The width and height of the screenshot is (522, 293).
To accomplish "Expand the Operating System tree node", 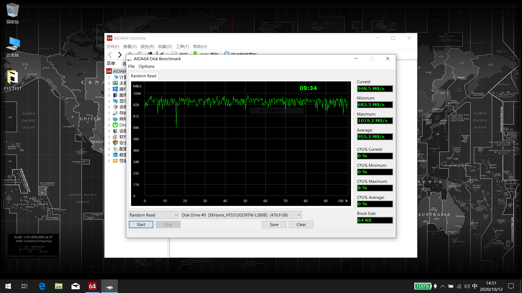I will click(109, 89).
